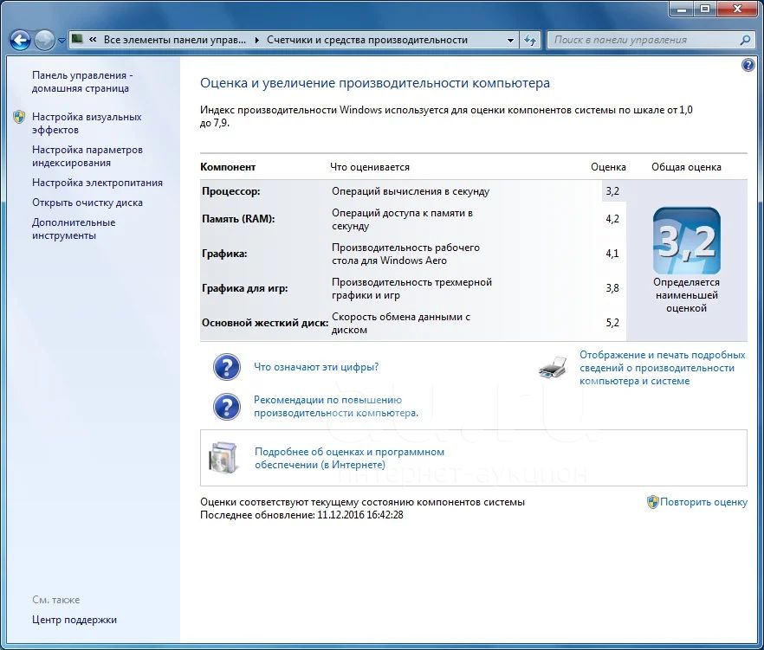
Task: Click the RAM score 4,2
Action: coord(612,219)
